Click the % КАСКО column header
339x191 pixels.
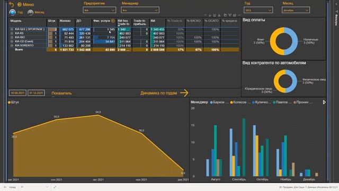193,21
